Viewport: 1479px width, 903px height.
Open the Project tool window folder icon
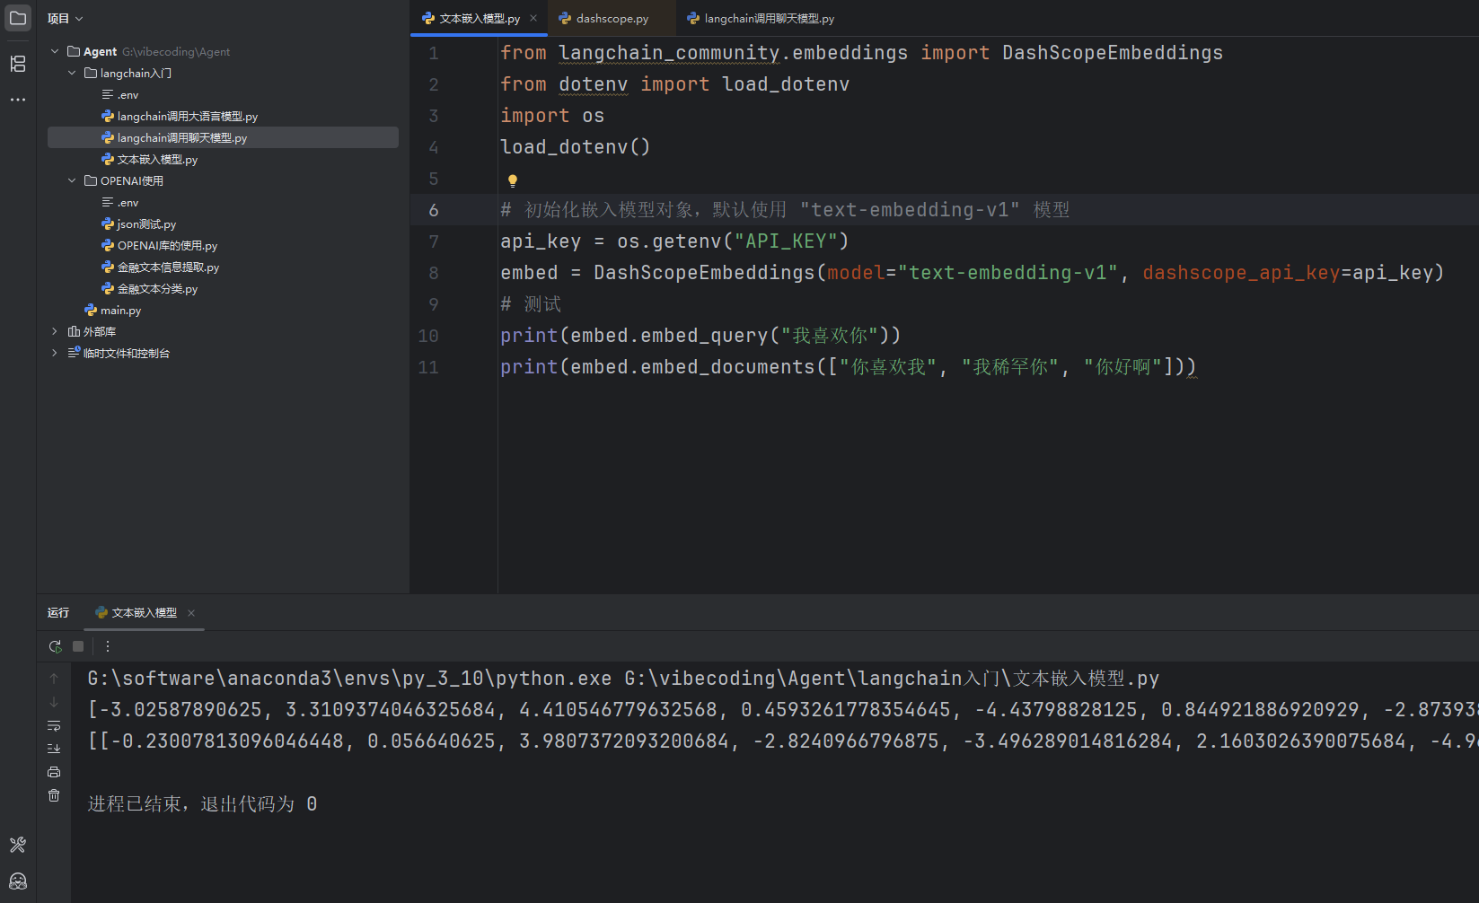pyautogui.click(x=18, y=18)
